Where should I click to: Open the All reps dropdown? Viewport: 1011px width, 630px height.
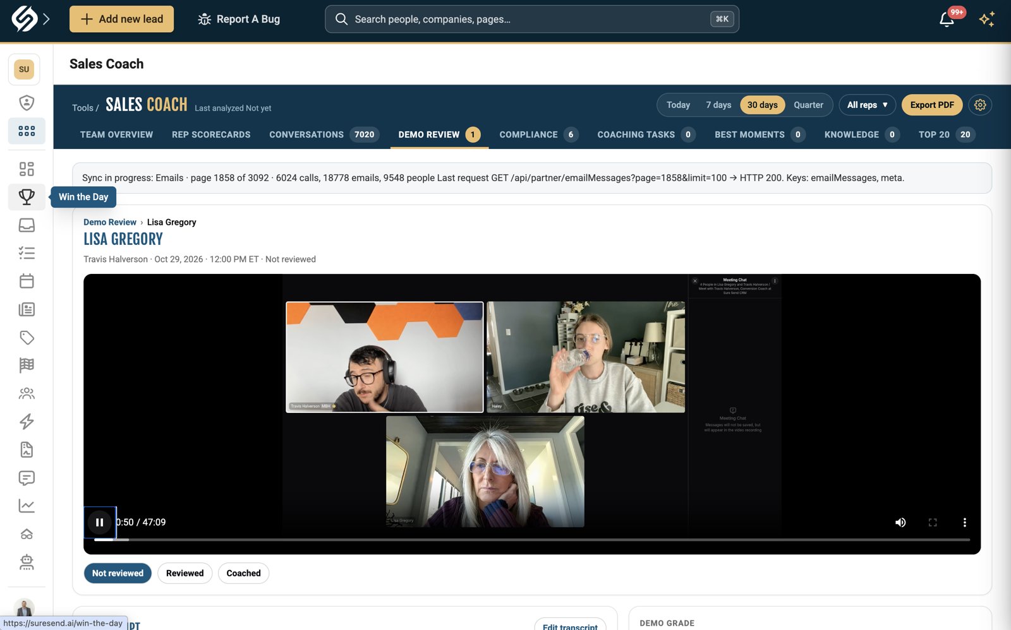(867, 105)
